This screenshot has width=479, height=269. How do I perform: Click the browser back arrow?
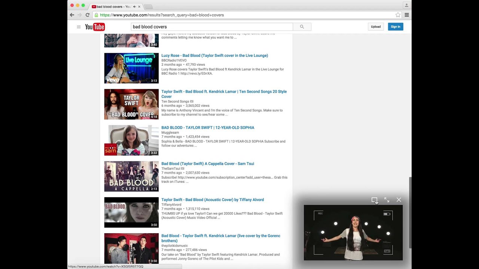click(72, 15)
